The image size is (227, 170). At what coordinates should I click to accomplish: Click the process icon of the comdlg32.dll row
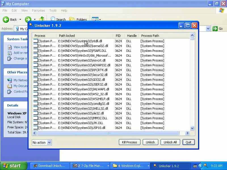(36, 103)
